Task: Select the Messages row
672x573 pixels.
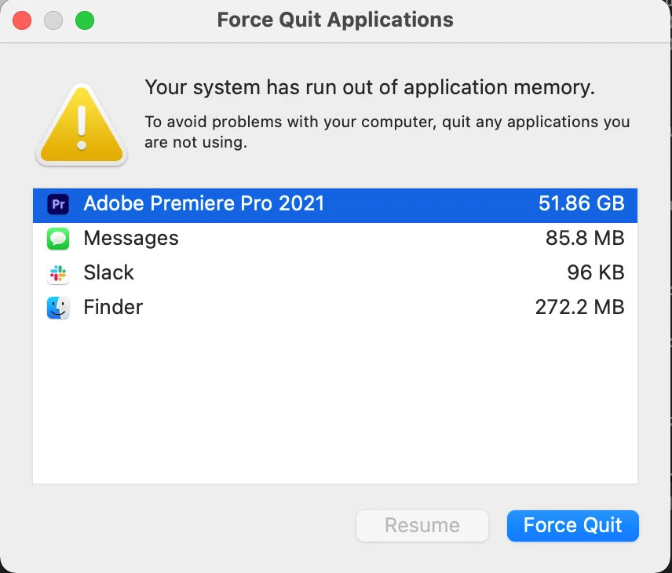Action: [335, 239]
